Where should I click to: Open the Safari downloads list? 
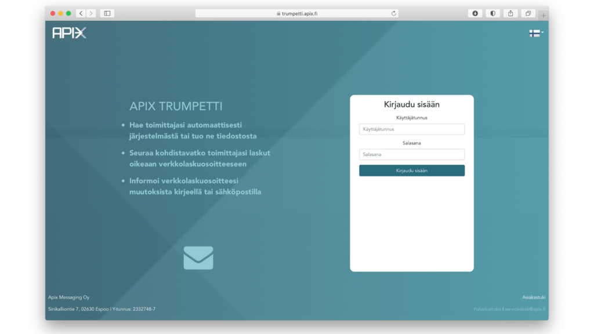coord(475,13)
